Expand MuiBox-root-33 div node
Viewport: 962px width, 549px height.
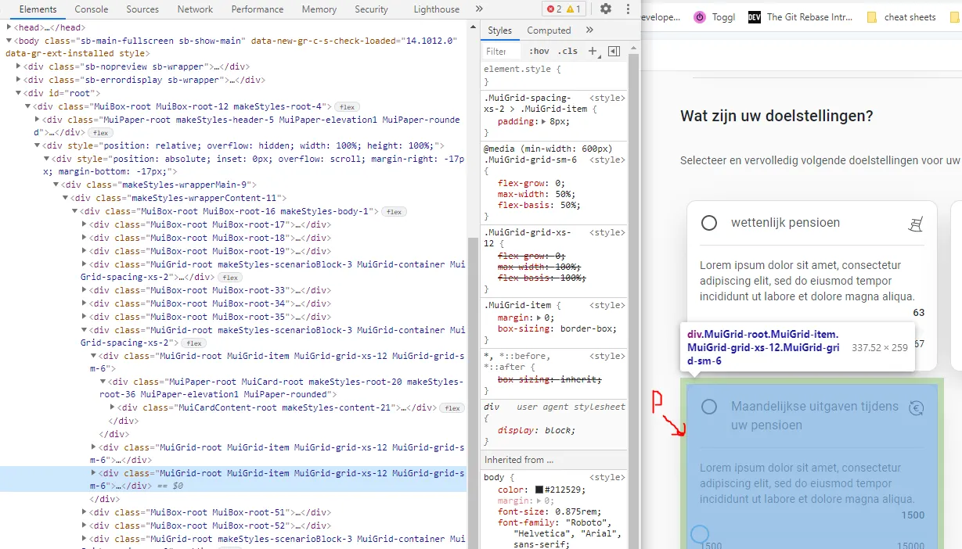[85, 290]
